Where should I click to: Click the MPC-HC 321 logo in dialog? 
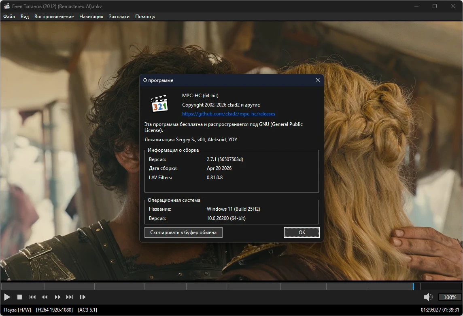[159, 103]
